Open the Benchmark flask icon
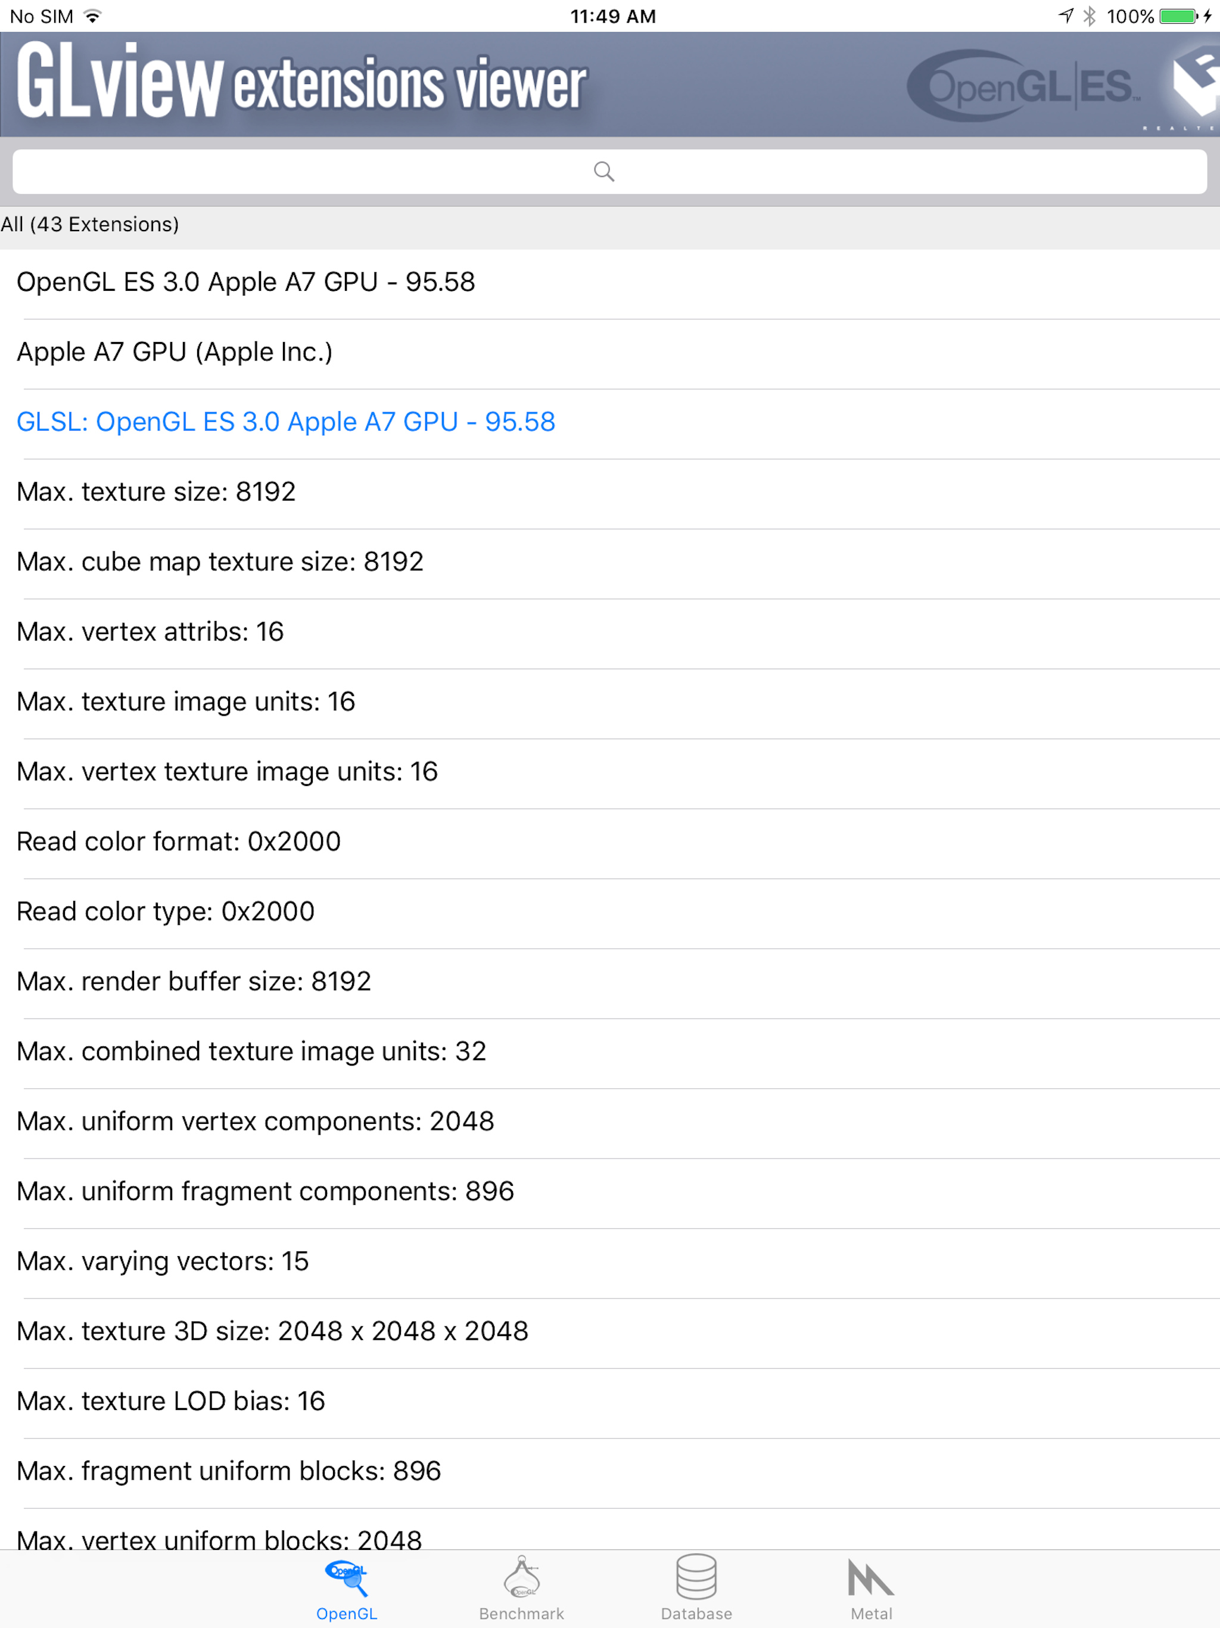Screen dimensions: 1220x1628 [522, 1577]
